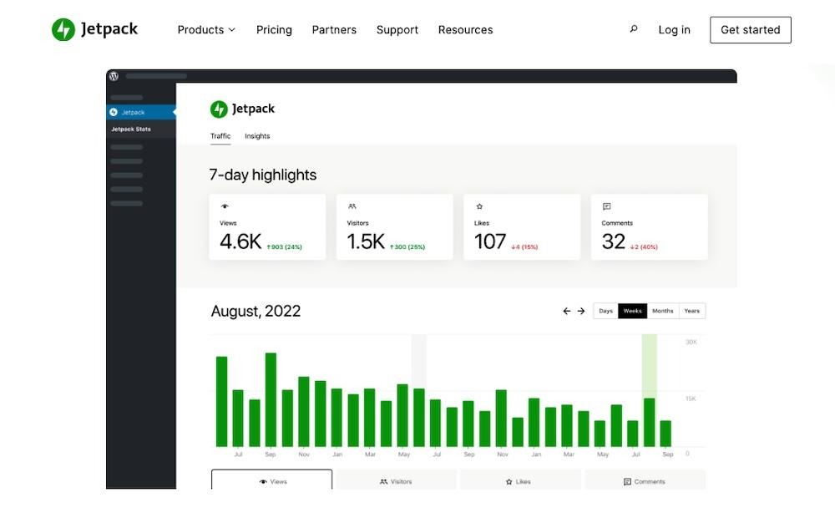Click the 1.5K visitors value

pyautogui.click(x=366, y=241)
